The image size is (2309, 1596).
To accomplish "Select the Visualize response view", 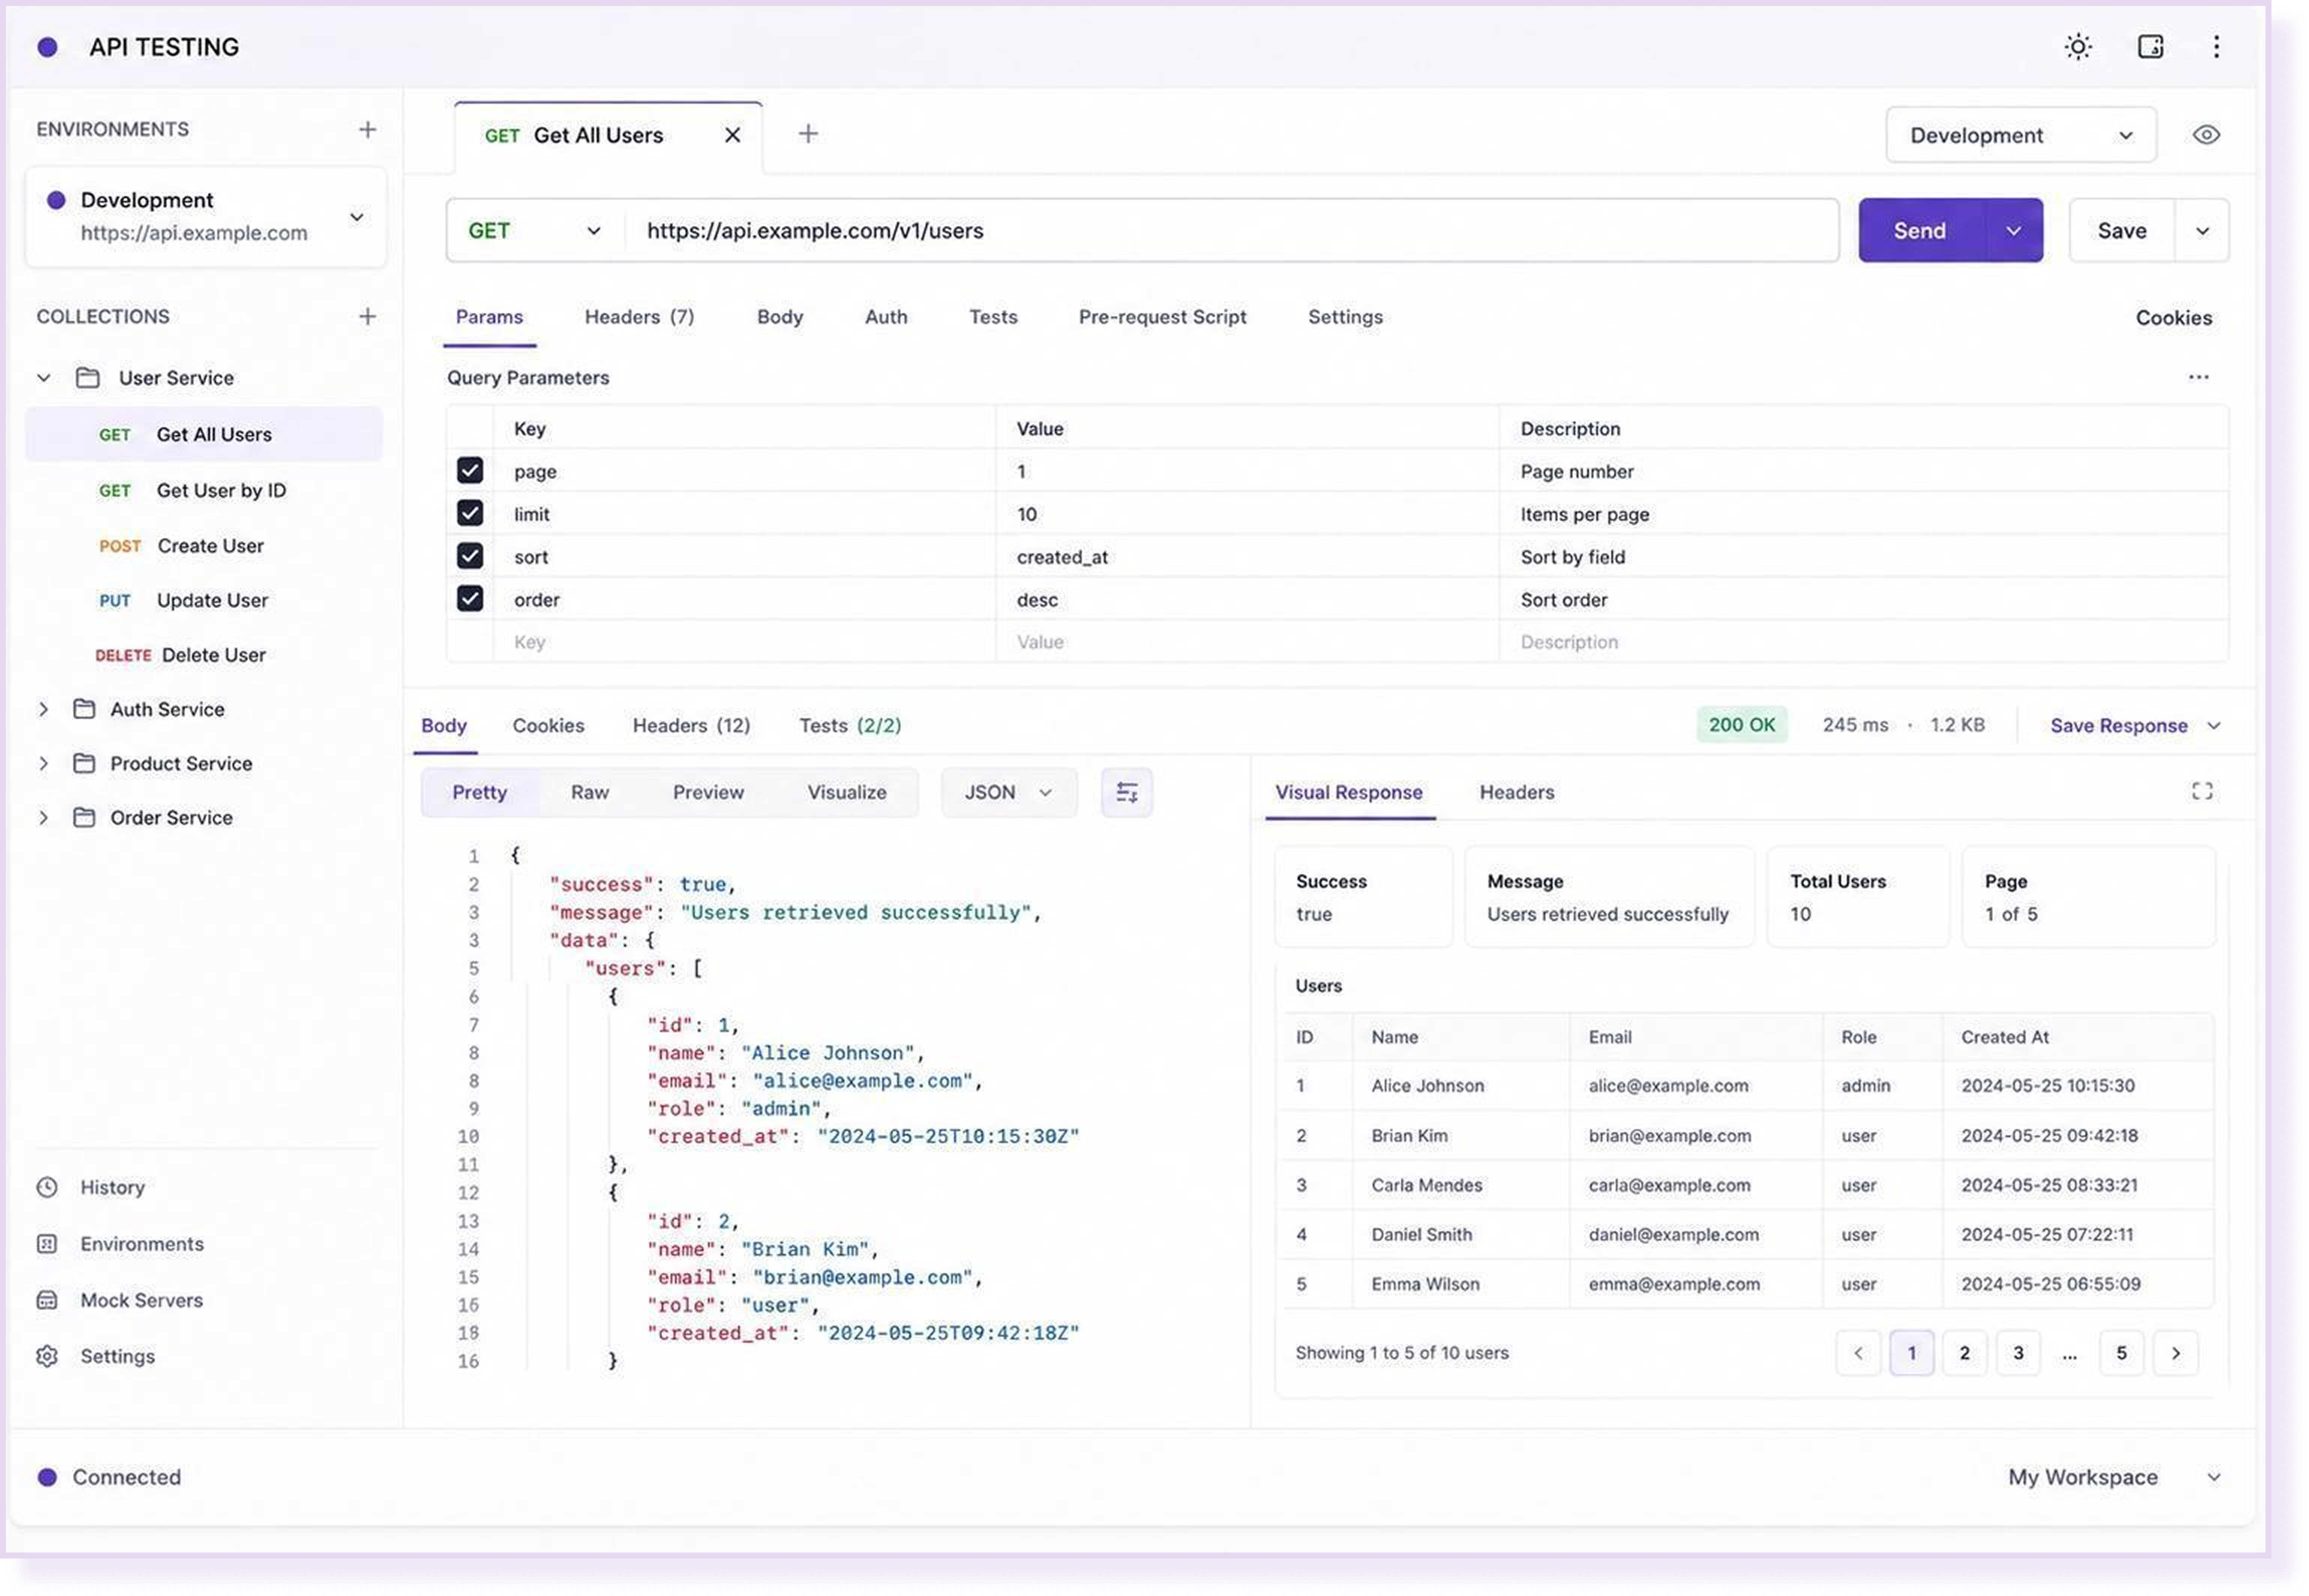I will tap(847, 793).
